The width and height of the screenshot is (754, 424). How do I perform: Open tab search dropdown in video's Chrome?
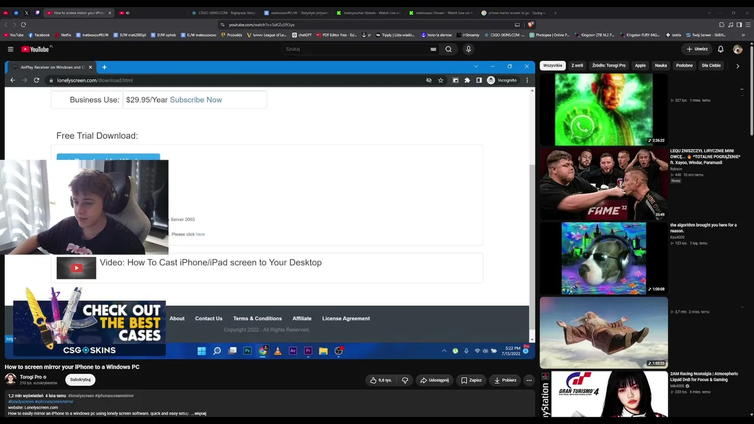coord(476,67)
